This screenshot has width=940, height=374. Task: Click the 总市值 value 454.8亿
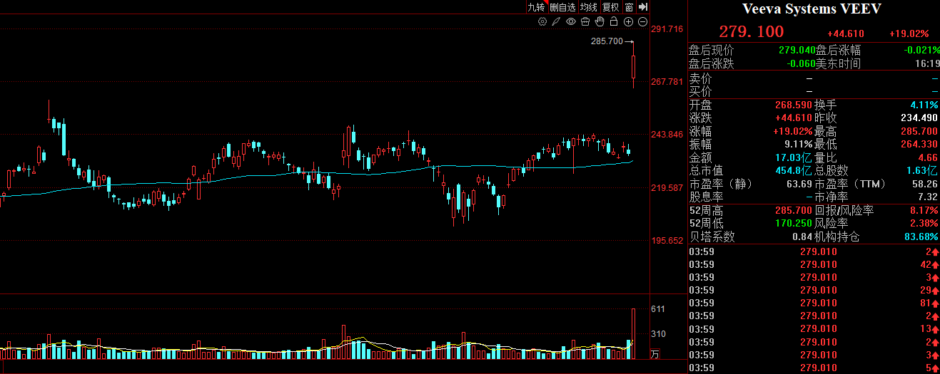click(793, 171)
